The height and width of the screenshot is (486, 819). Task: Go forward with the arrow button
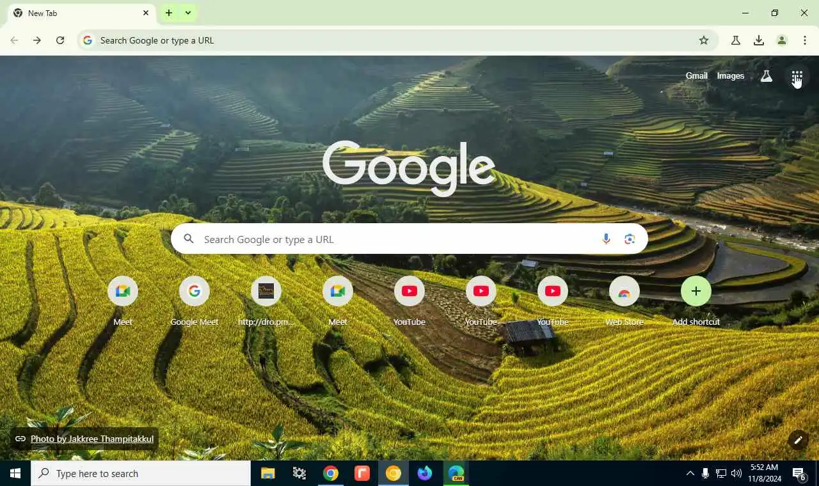37,40
